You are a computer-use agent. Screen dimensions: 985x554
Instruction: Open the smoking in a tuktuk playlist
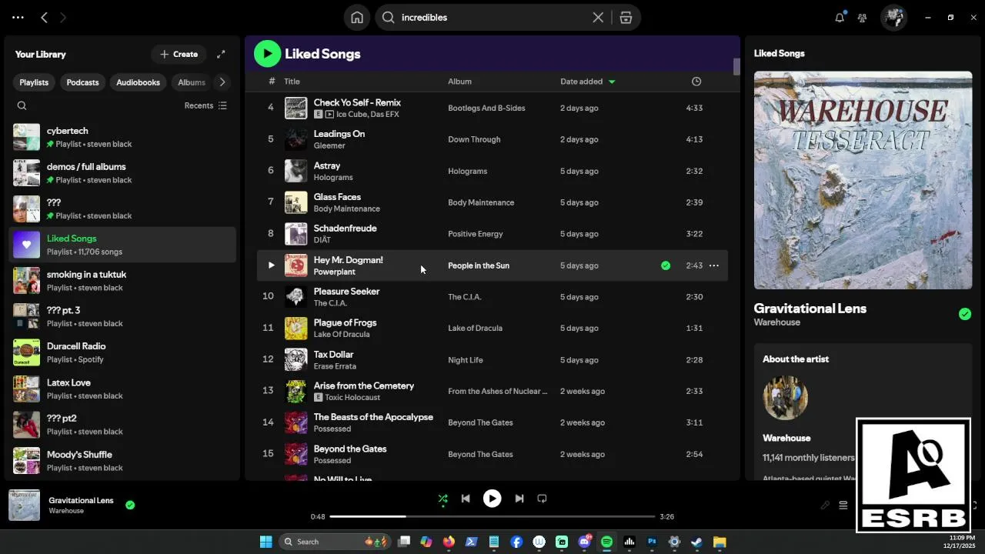pos(123,281)
